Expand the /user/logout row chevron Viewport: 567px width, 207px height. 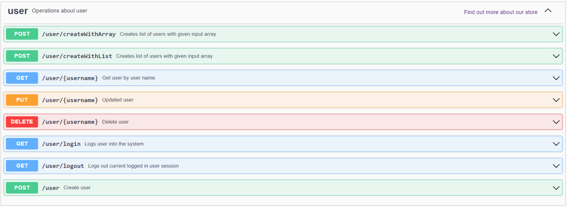point(556,166)
